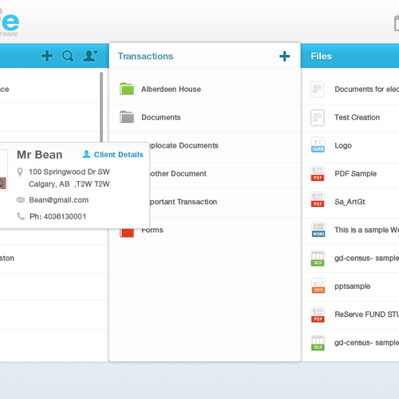The image size is (399, 399).
Task: Add a new transaction with the plus icon
Action: pyautogui.click(x=284, y=56)
